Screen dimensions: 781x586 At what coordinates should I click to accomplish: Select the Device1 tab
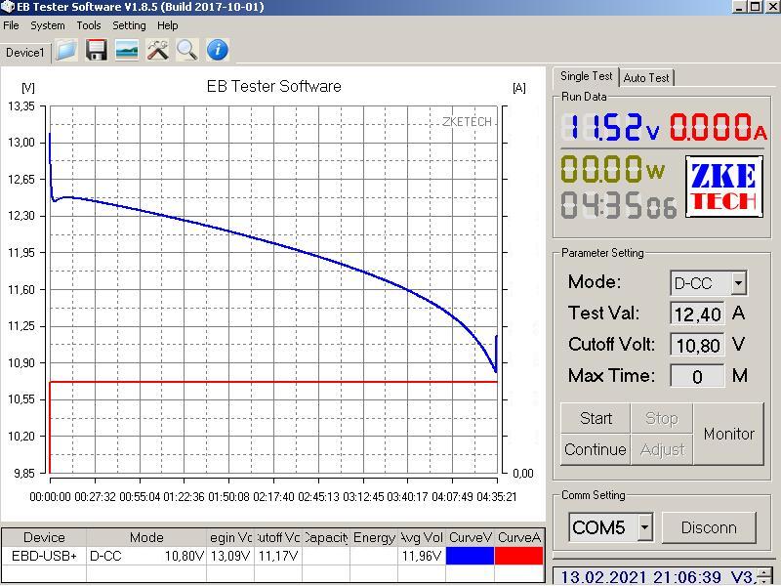[25, 53]
